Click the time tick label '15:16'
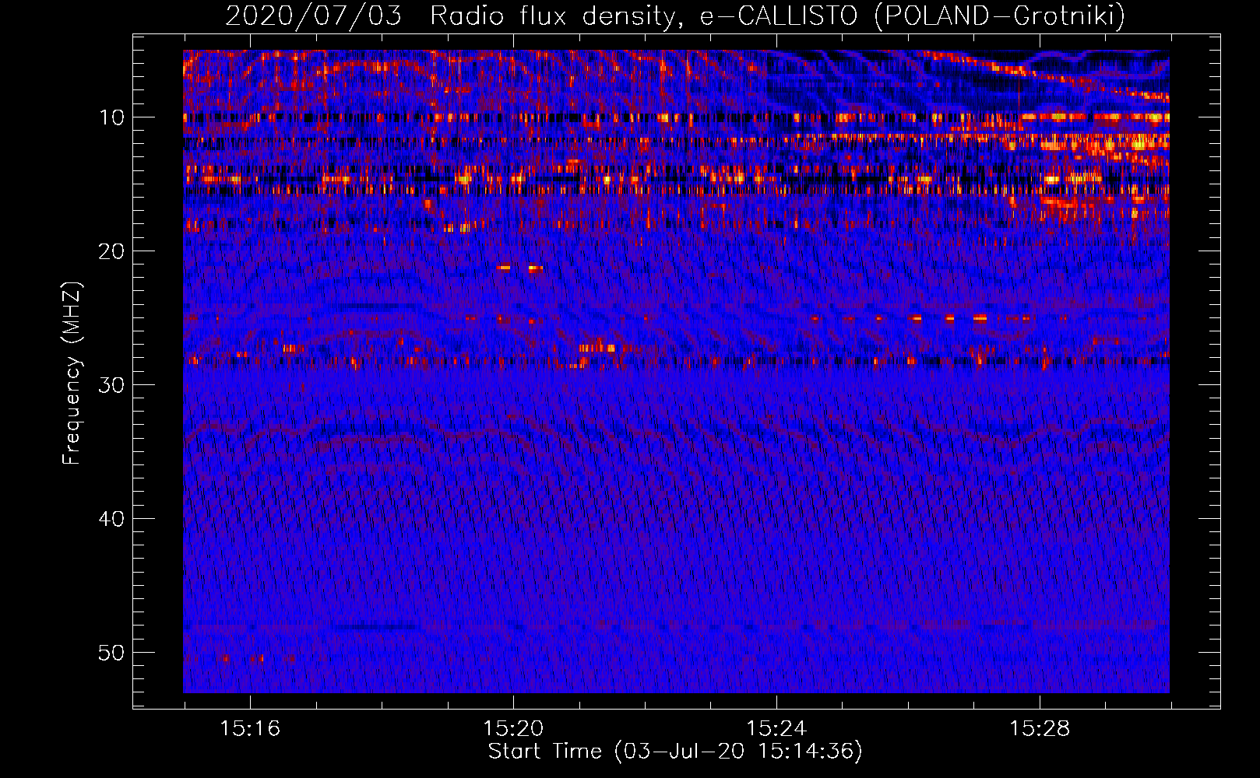 (x=250, y=729)
